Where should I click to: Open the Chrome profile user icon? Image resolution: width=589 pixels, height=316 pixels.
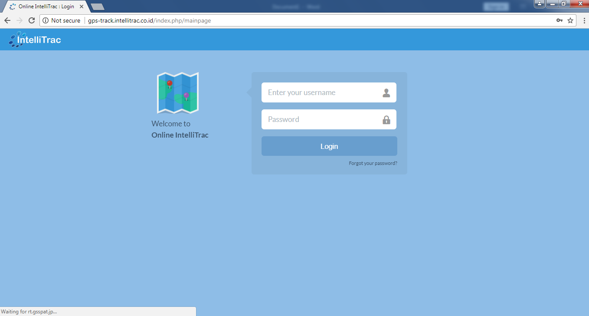(539, 4)
